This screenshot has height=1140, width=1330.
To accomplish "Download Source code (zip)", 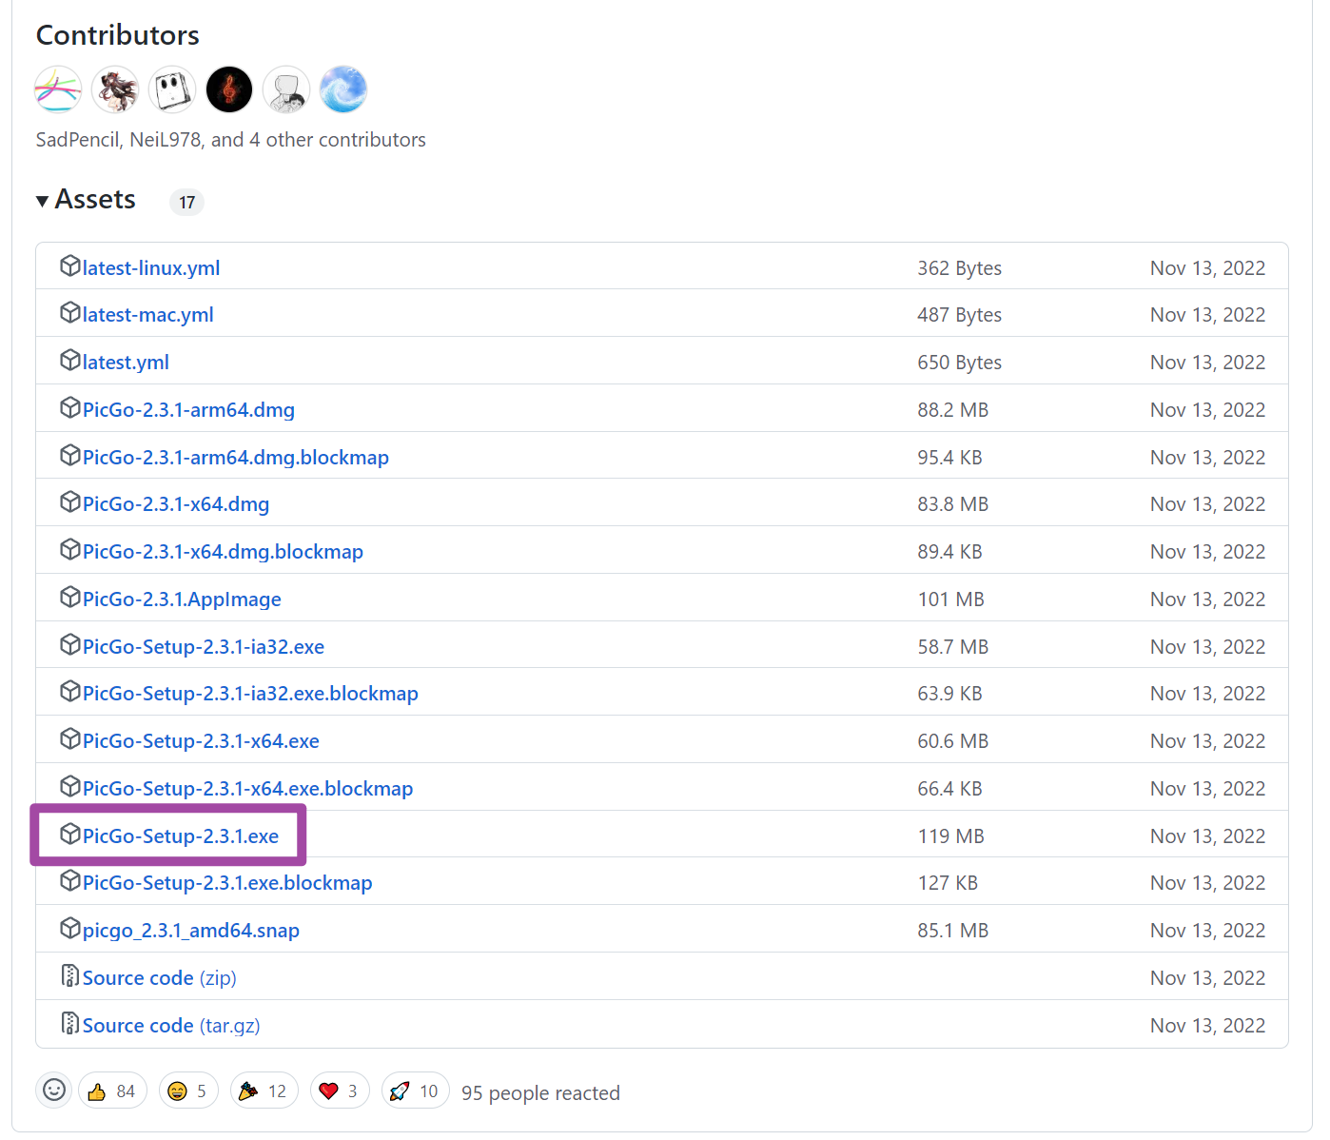I will pyautogui.click(x=160, y=978).
